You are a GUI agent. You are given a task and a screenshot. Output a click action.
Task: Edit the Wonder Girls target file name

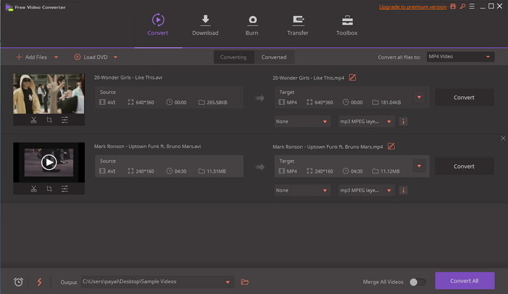352,78
